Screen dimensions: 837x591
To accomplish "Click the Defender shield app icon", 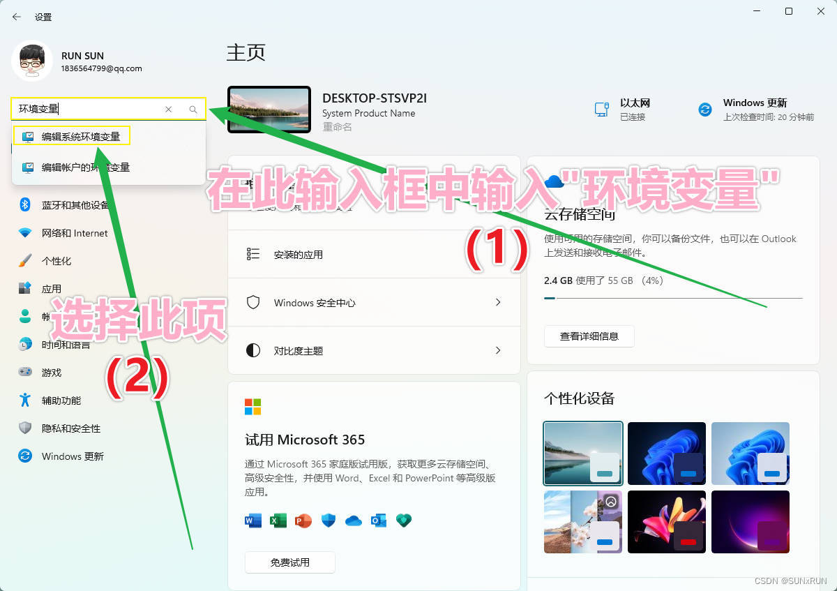I will (x=329, y=521).
